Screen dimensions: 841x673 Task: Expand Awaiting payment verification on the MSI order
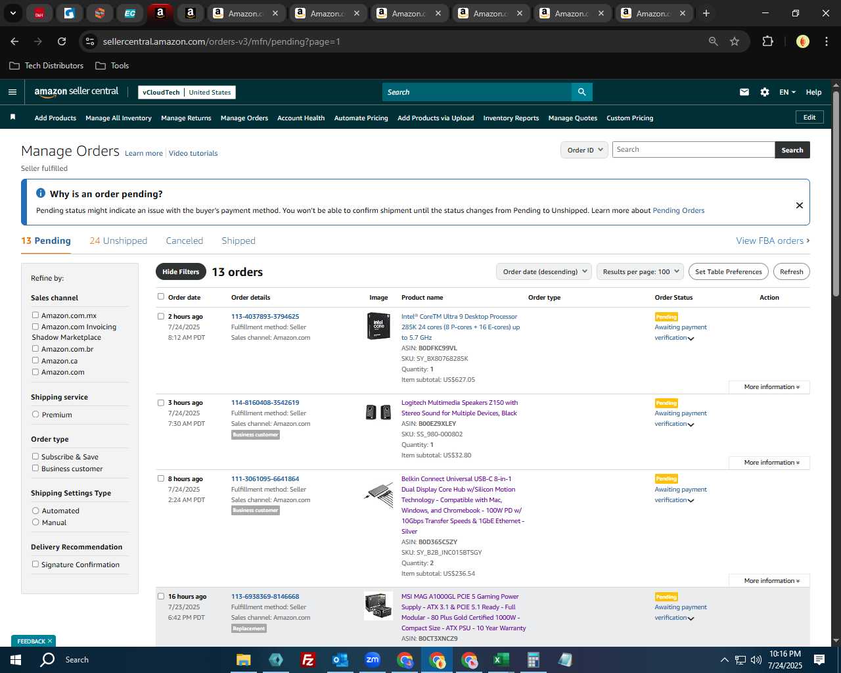click(691, 618)
